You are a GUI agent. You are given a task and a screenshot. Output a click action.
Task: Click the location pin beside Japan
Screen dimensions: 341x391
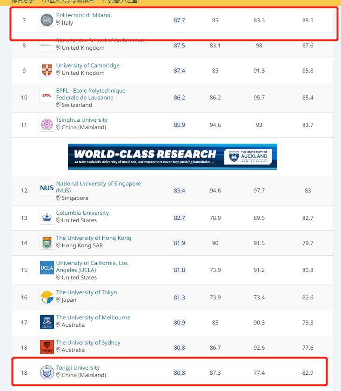[x=58, y=300]
